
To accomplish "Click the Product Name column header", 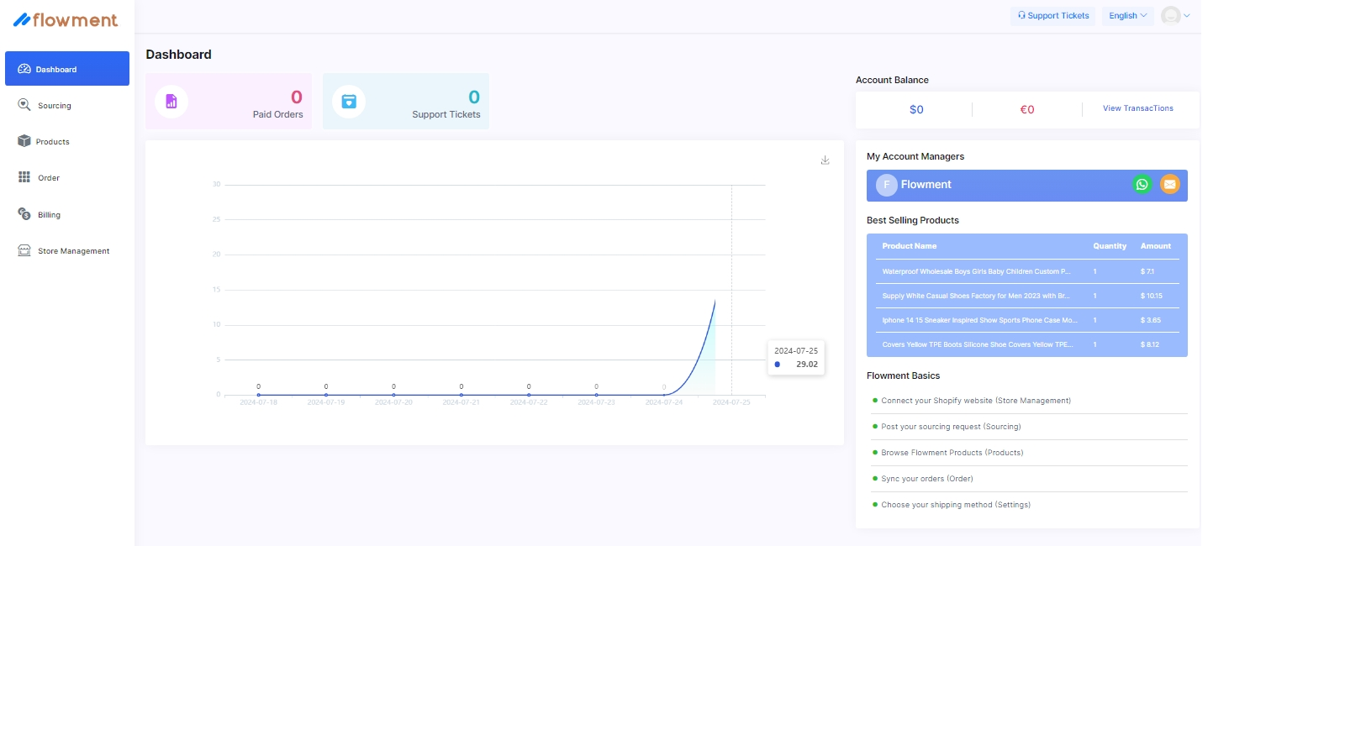I will tap(910, 246).
